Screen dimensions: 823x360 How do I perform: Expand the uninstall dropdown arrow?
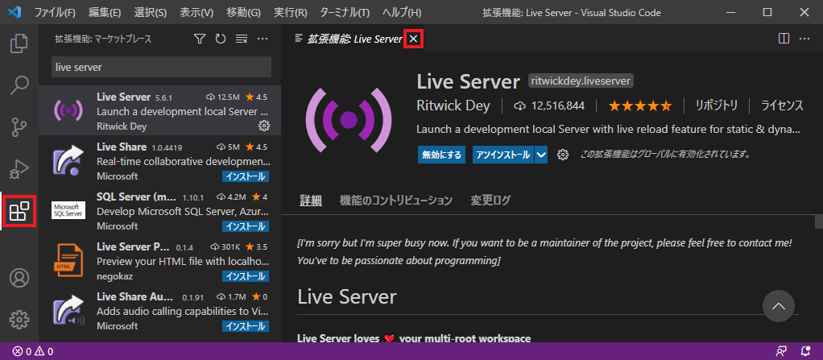[x=541, y=155]
